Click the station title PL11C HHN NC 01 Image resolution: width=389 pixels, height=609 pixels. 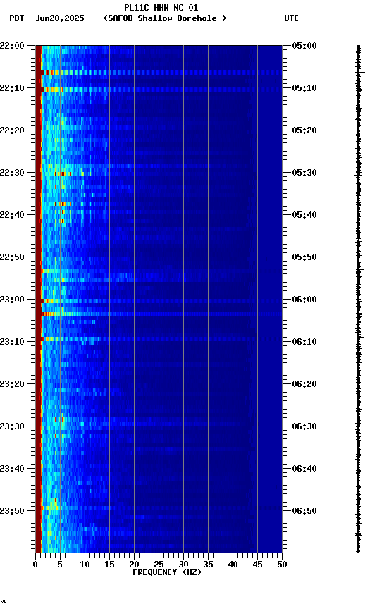(x=161, y=8)
